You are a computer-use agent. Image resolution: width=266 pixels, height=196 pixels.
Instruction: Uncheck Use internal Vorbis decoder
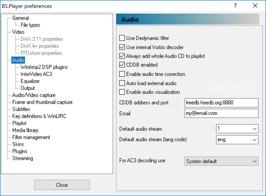(122, 47)
